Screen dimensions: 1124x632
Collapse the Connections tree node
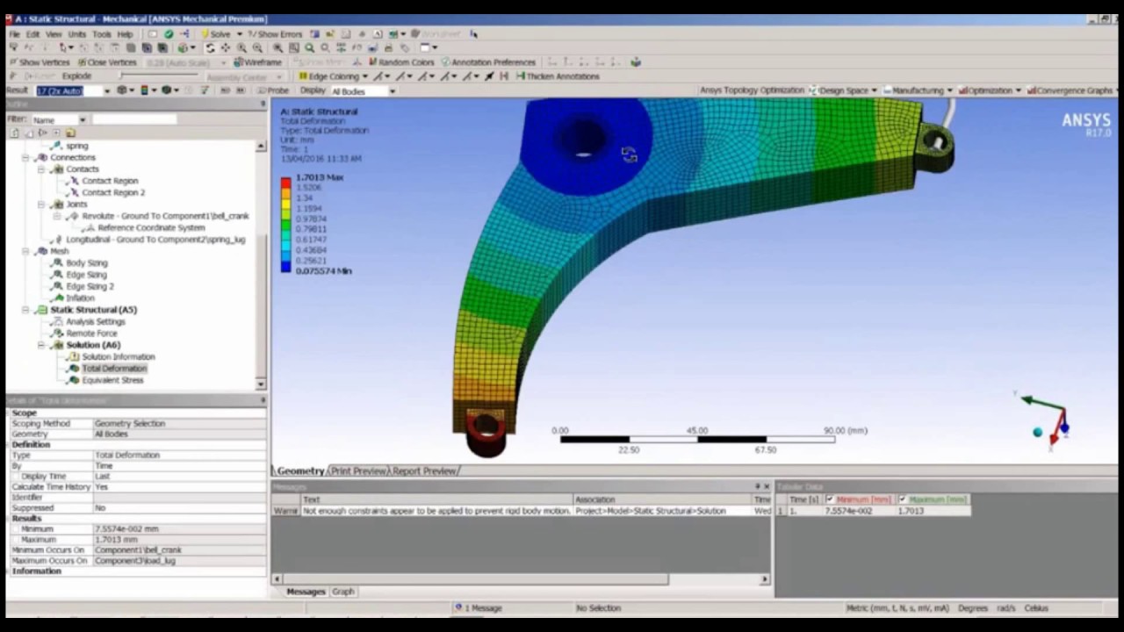(x=25, y=158)
